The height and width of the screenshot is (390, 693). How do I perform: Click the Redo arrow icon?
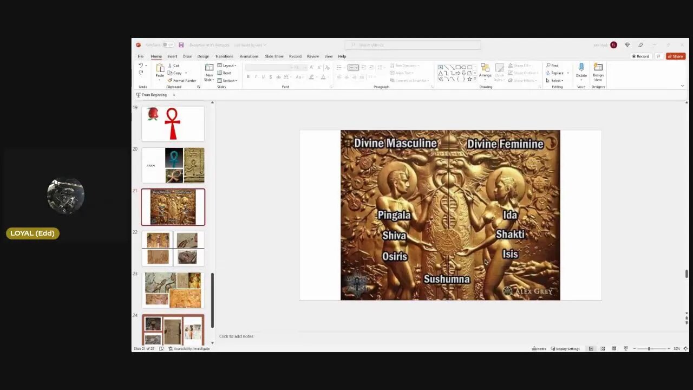[141, 73]
